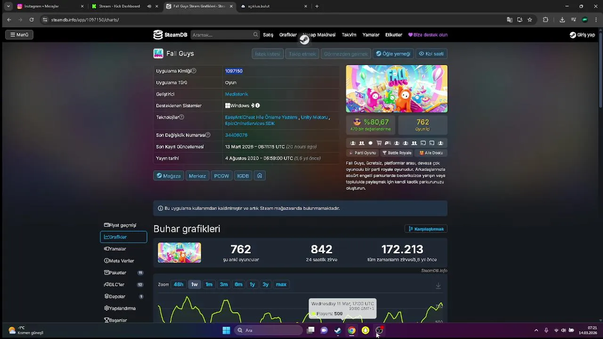Select the 3m zoom range

coord(224,284)
